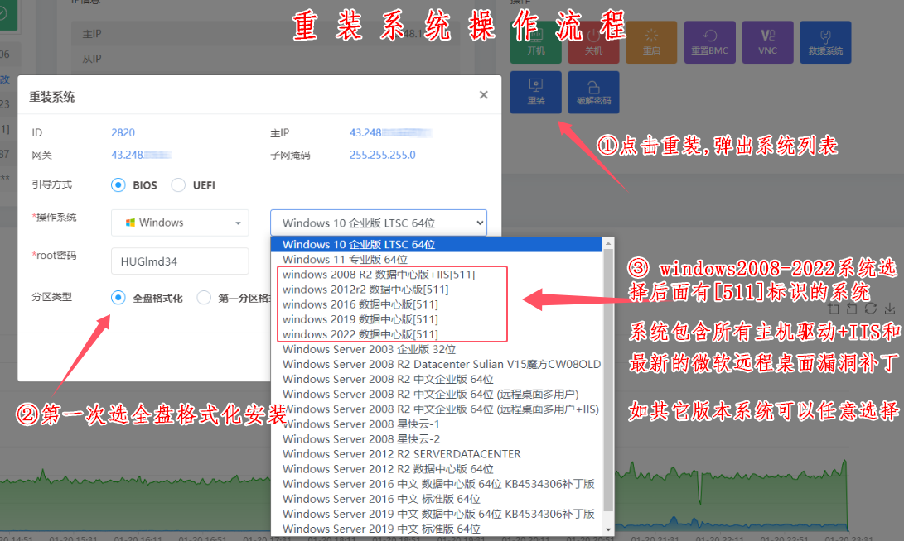Choose windows 2012r2 数据中心版[511]

[x=437, y=290]
